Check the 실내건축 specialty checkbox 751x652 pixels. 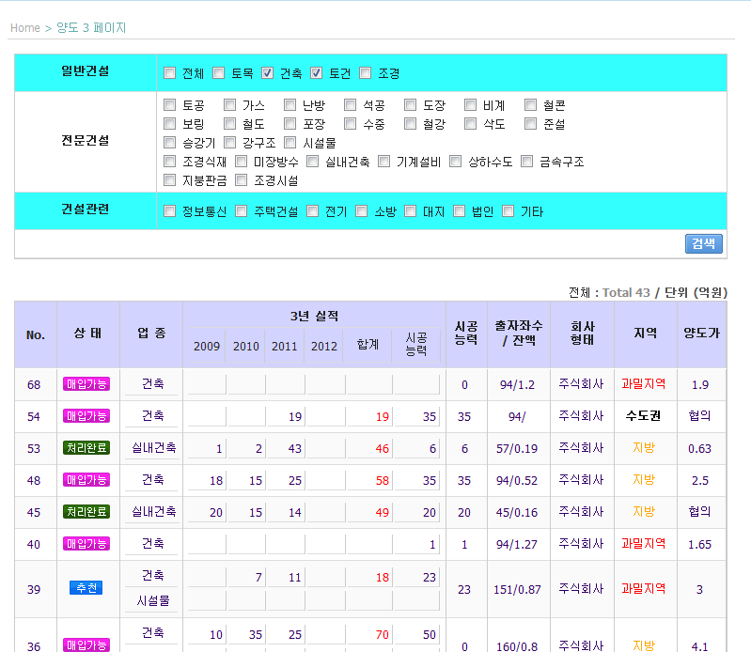[x=313, y=162]
